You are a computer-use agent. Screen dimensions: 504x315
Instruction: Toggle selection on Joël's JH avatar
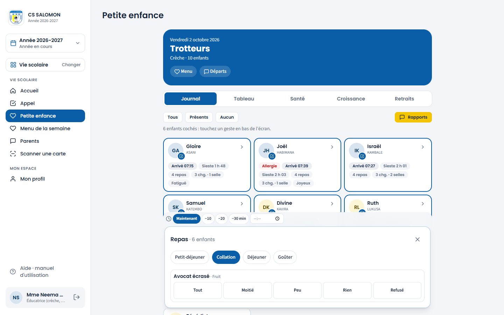pyautogui.click(x=266, y=151)
